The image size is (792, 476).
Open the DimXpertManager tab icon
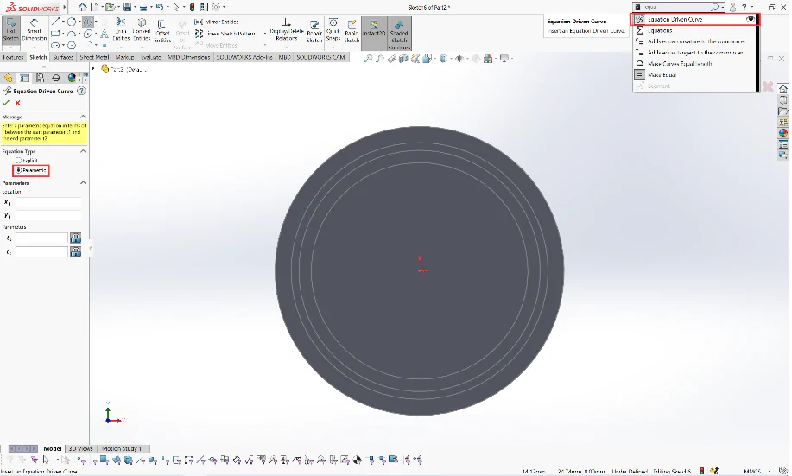56,78
